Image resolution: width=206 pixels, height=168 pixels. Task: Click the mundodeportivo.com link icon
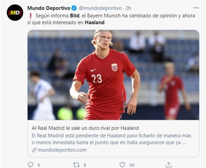[34, 150]
